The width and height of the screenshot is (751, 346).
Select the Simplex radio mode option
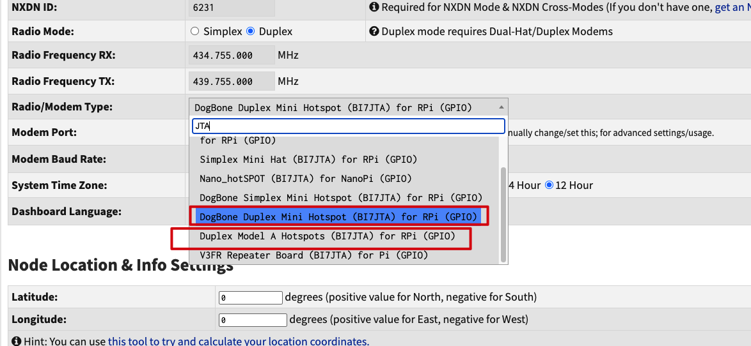pos(195,31)
